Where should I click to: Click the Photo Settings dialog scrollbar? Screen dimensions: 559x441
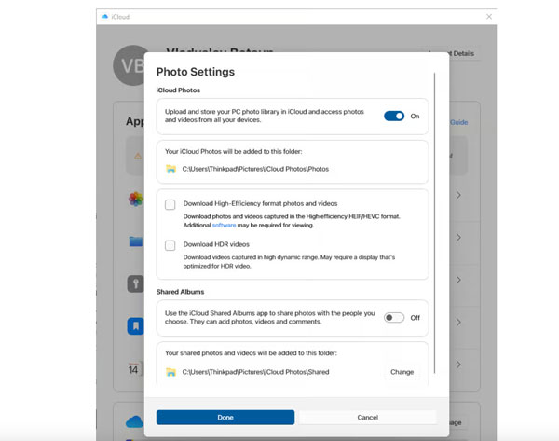point(434,223)
